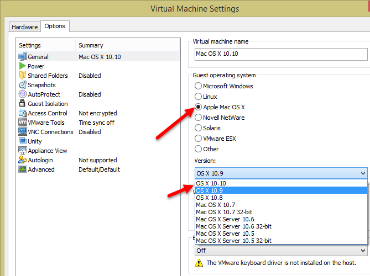Image resolution: width=370 pixels, height=276 pixels.
Task: Click the AutoProtect clock icon
Action: 23,94
